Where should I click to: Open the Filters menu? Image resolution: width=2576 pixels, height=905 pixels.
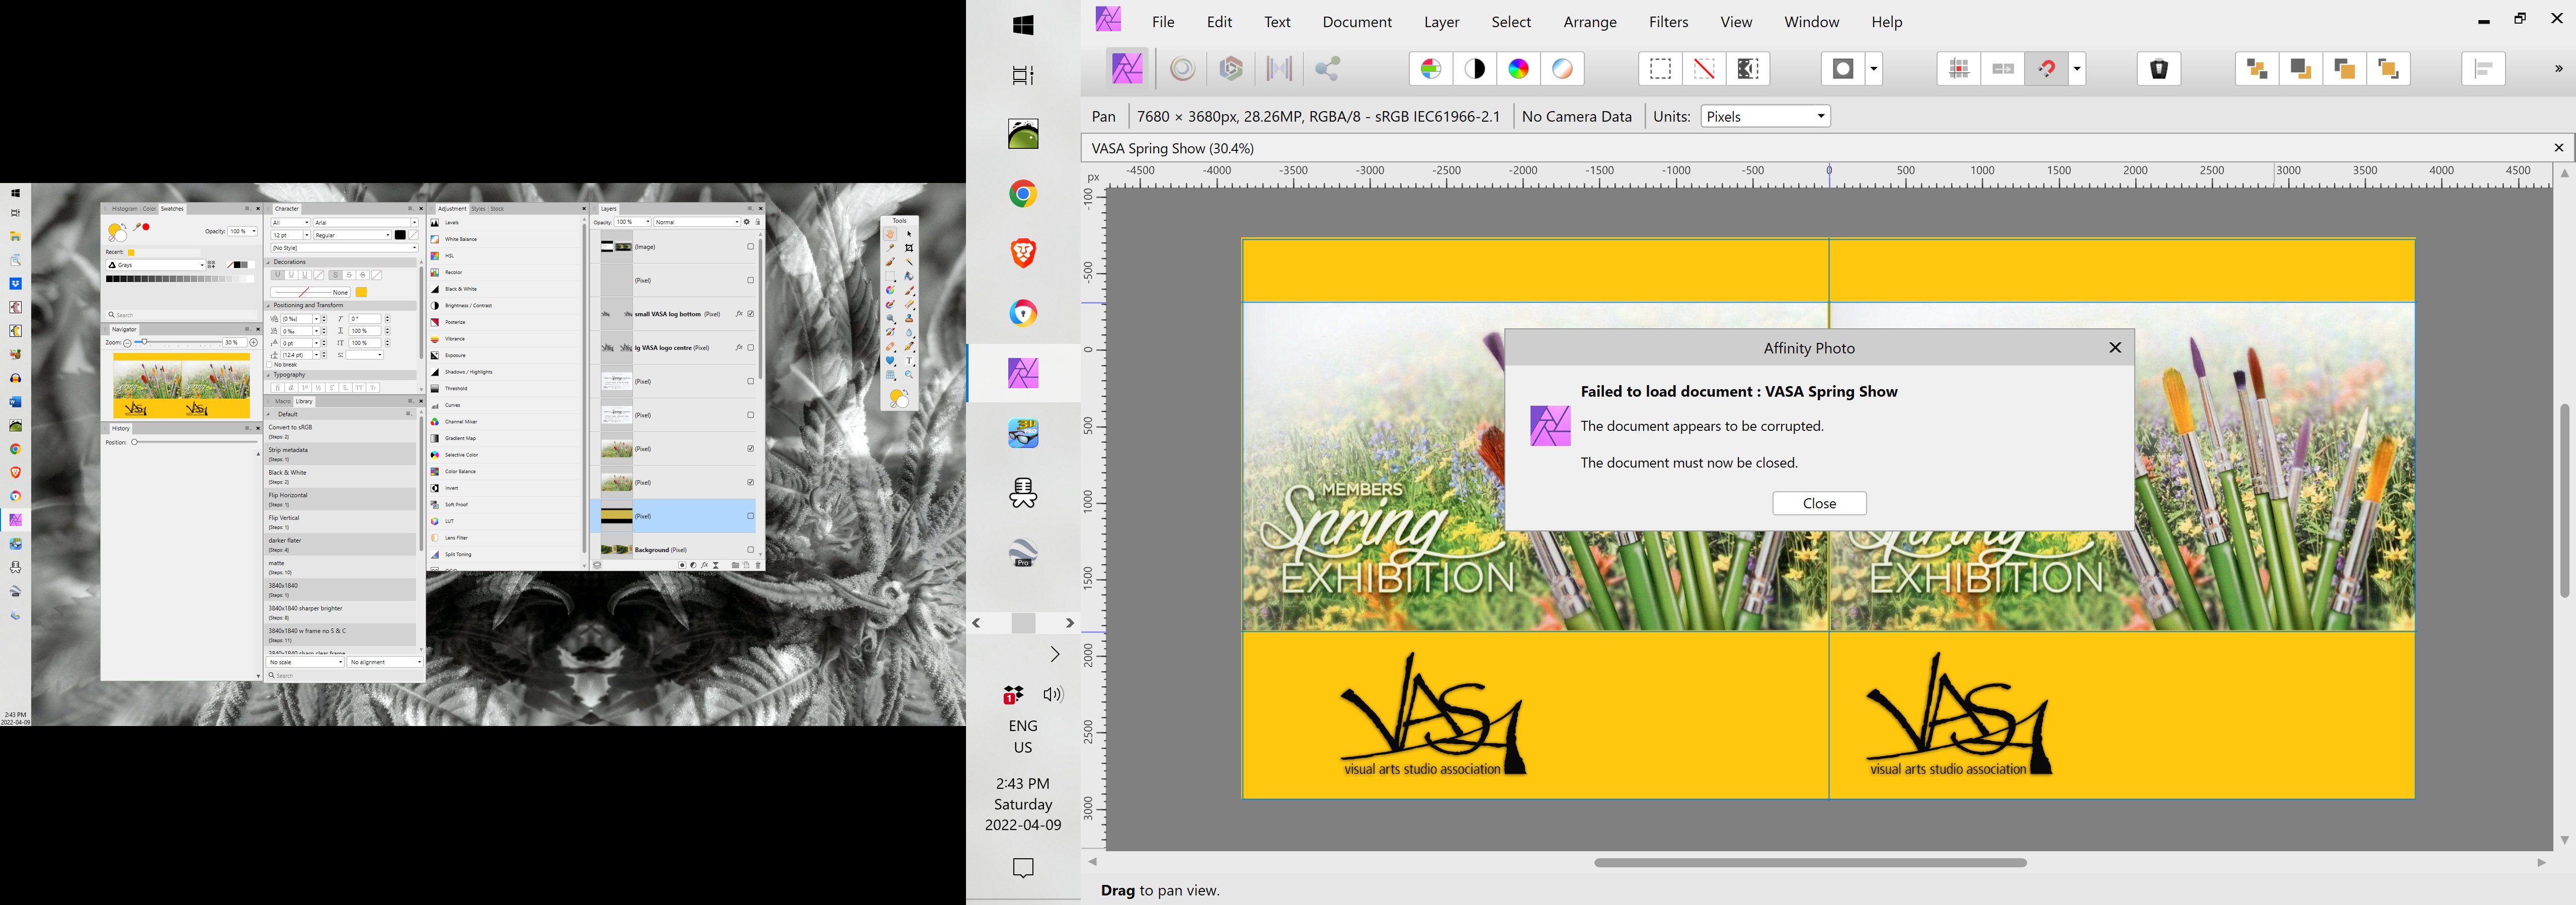tap(1669, 22)
